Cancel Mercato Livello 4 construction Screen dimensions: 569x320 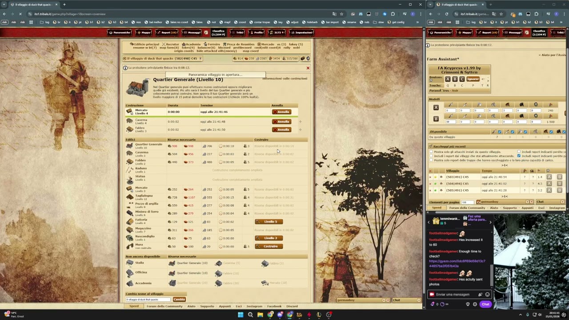coord(281,112)
